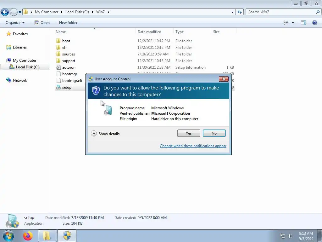Create a New folder

68,23
